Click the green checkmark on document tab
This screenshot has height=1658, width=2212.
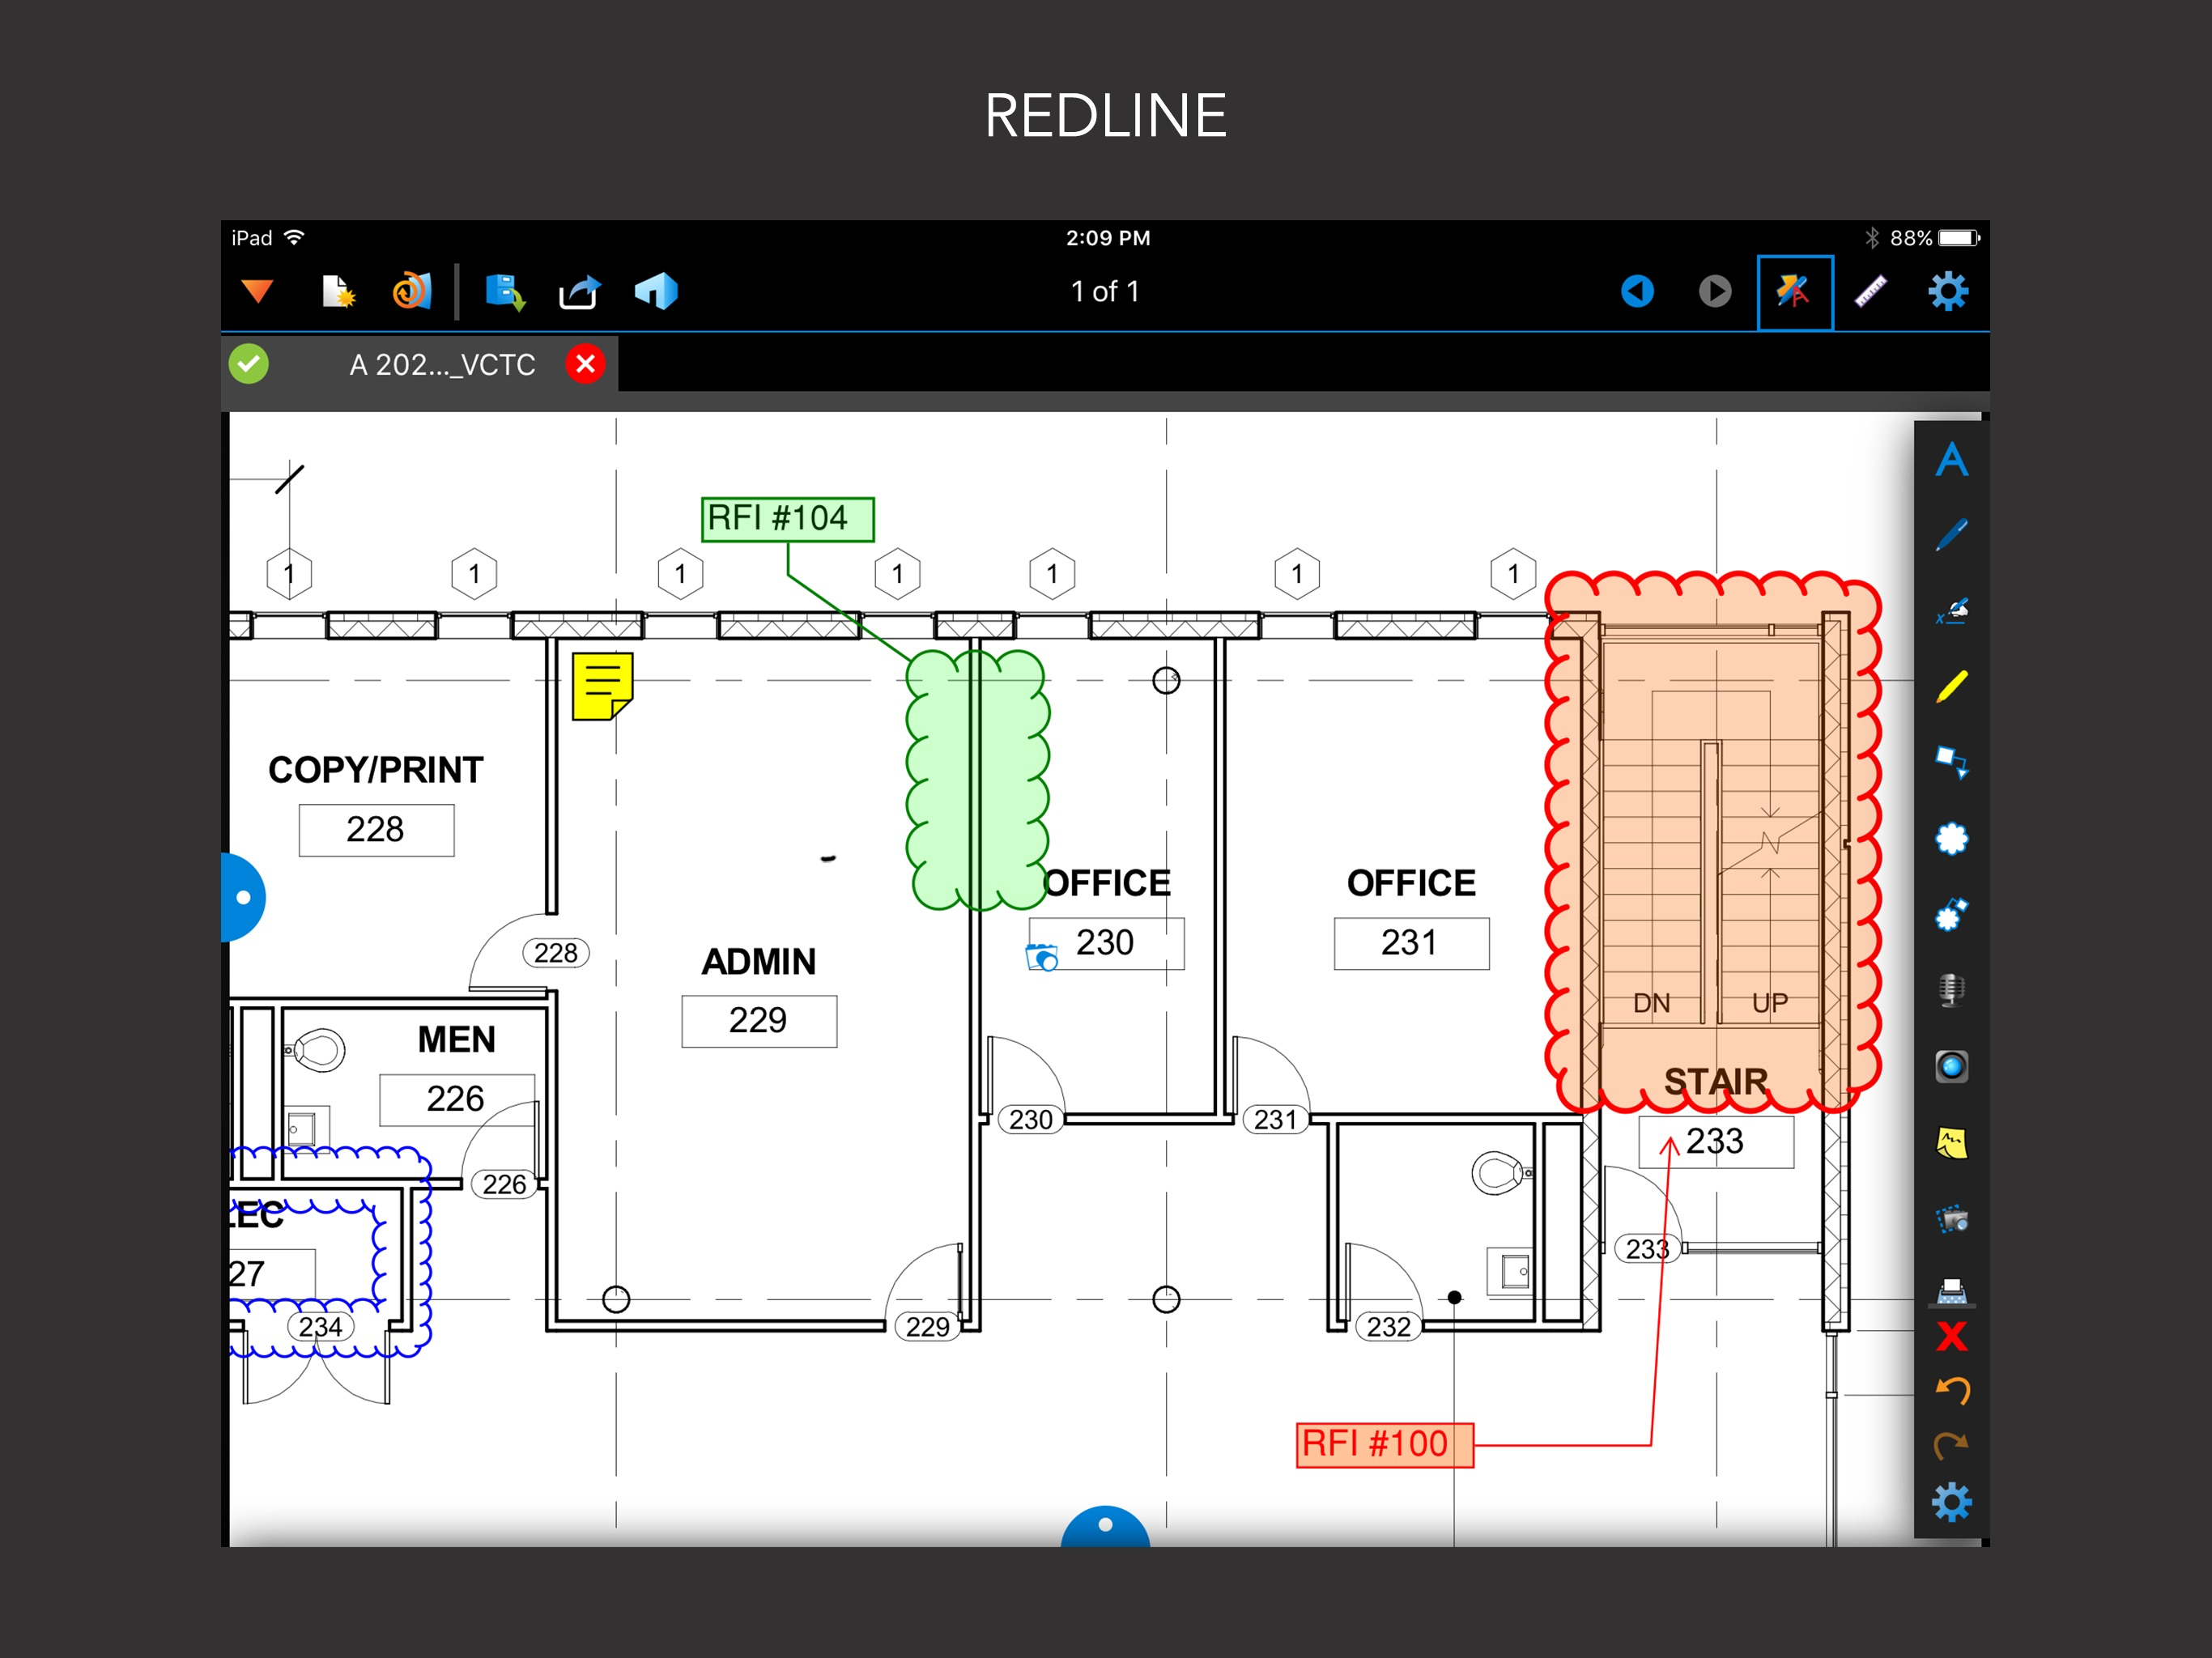click(249, 364)
